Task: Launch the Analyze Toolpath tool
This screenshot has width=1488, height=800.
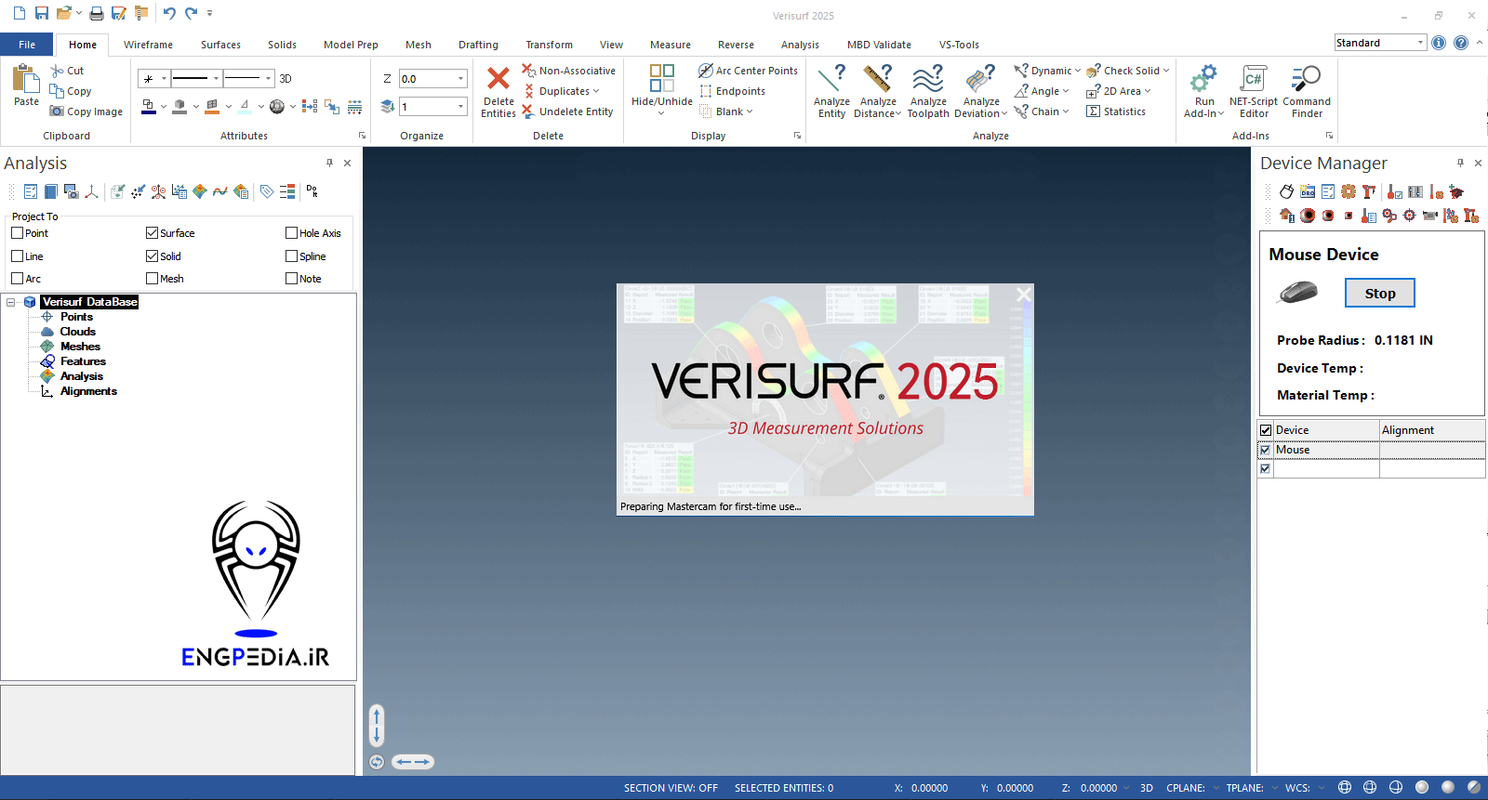Action: click(x=928, y=91)
